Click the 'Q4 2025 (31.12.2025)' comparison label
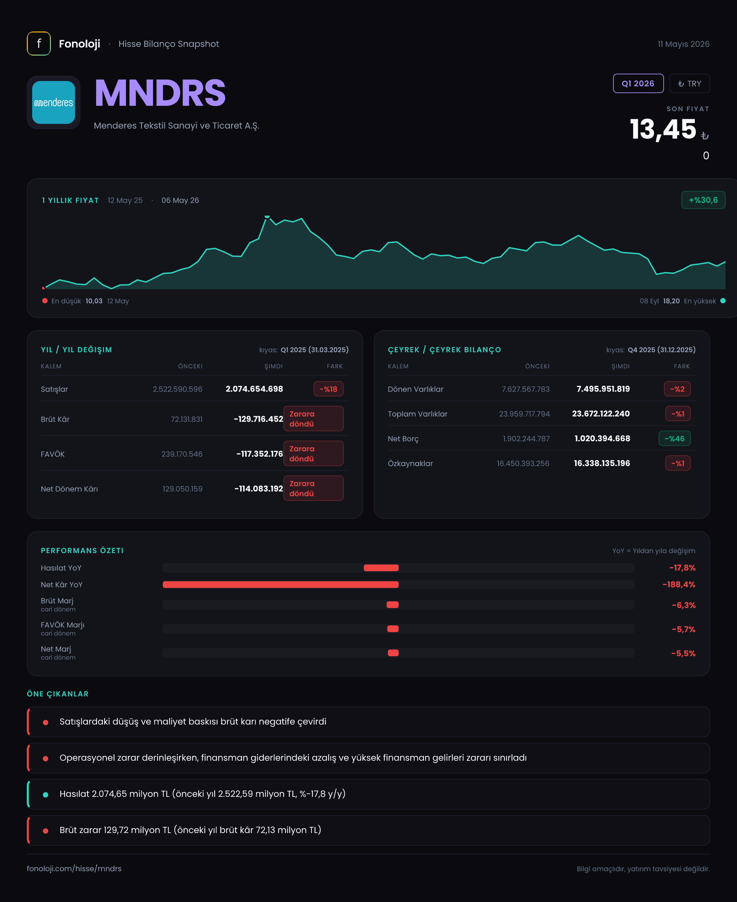Screen dimensions: 737x902 661,350
